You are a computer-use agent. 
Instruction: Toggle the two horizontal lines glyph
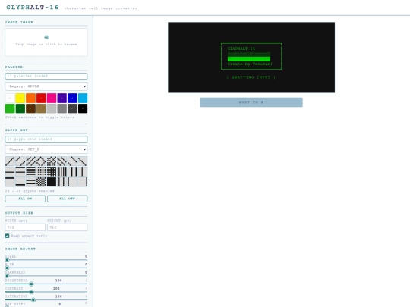click(20, 171)
